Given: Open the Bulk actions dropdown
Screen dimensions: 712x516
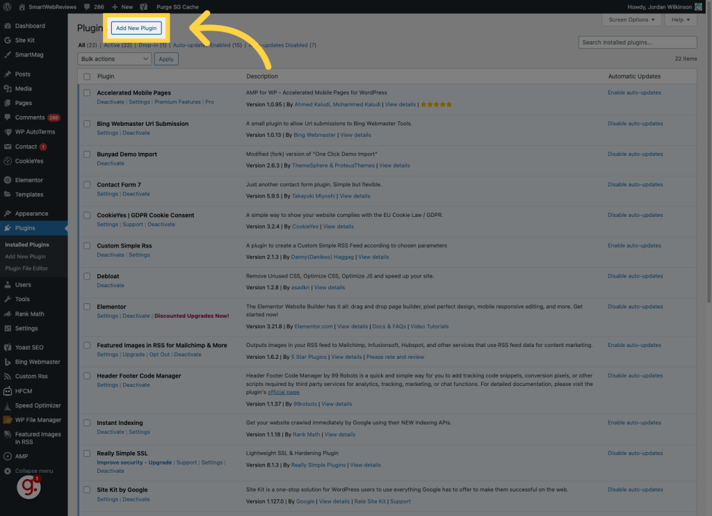Looking at the screenshot, I should 114,59.
